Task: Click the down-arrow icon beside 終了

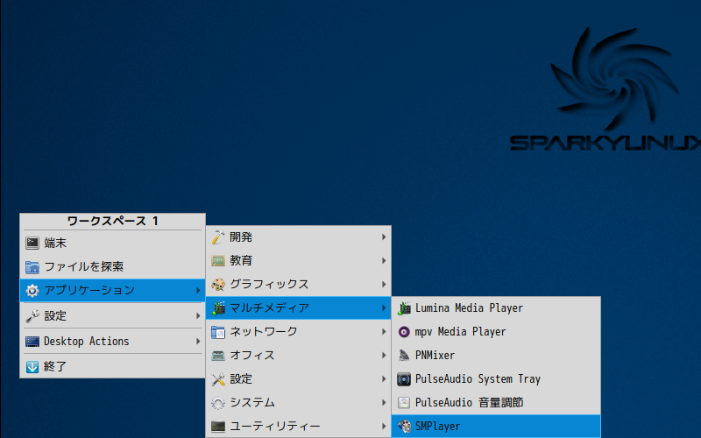Action: coord(32,367)
